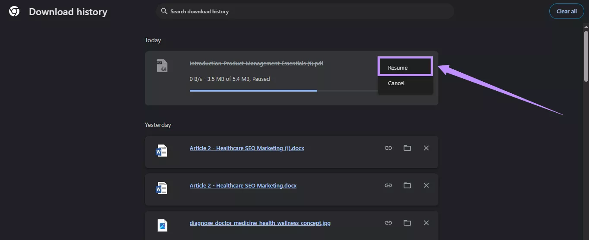Click Word icon of Healthcare SEO Marketing (1).docx
Viewport: 589px width, 240px height.
tap(162, 151)
